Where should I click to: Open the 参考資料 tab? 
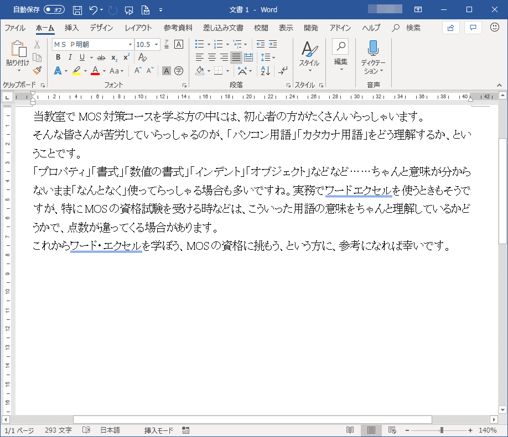178,28
